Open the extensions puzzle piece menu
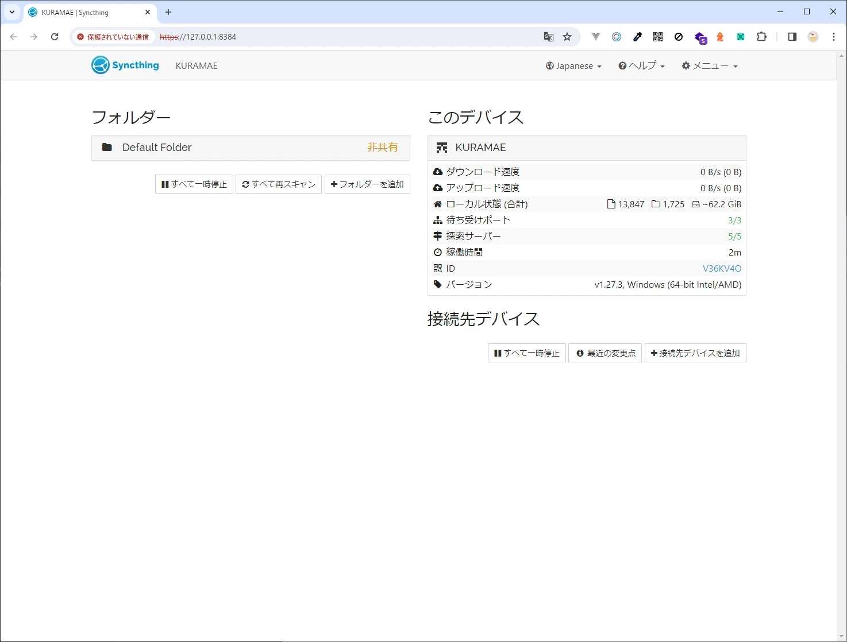The image size is (847, 642). [x=761, y=37]
